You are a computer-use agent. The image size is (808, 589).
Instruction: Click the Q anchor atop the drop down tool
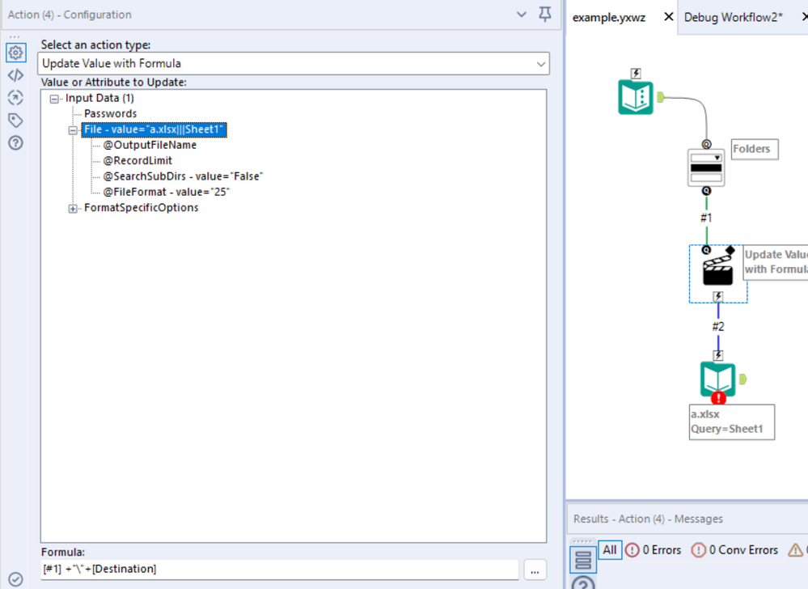click(x=706, y=145)
